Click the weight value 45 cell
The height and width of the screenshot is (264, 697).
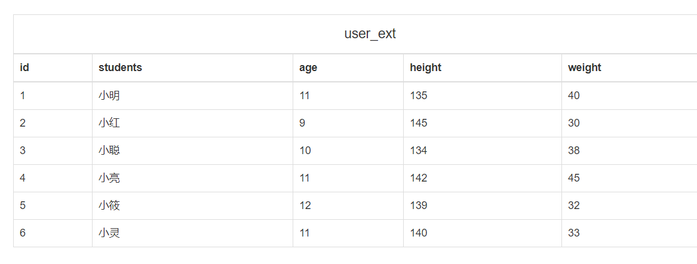pos(574,178)
